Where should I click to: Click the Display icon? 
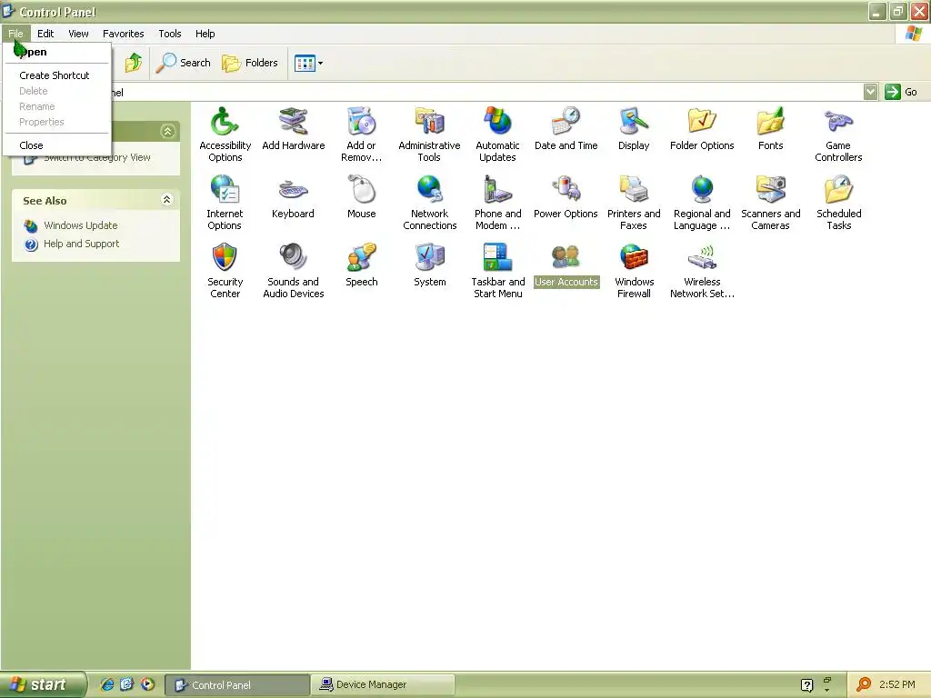(x=634, y=122)
